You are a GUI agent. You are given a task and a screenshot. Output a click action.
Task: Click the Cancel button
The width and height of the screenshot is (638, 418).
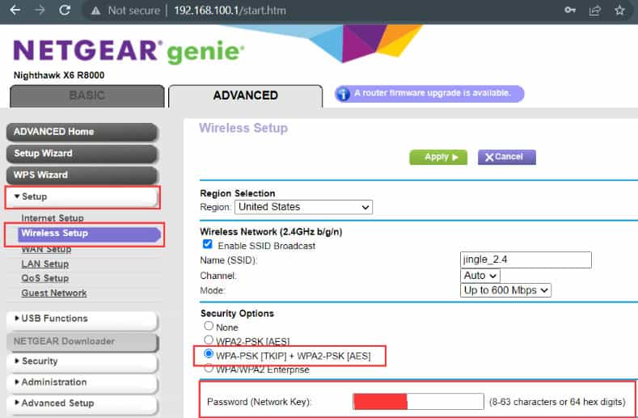(506, 157)
